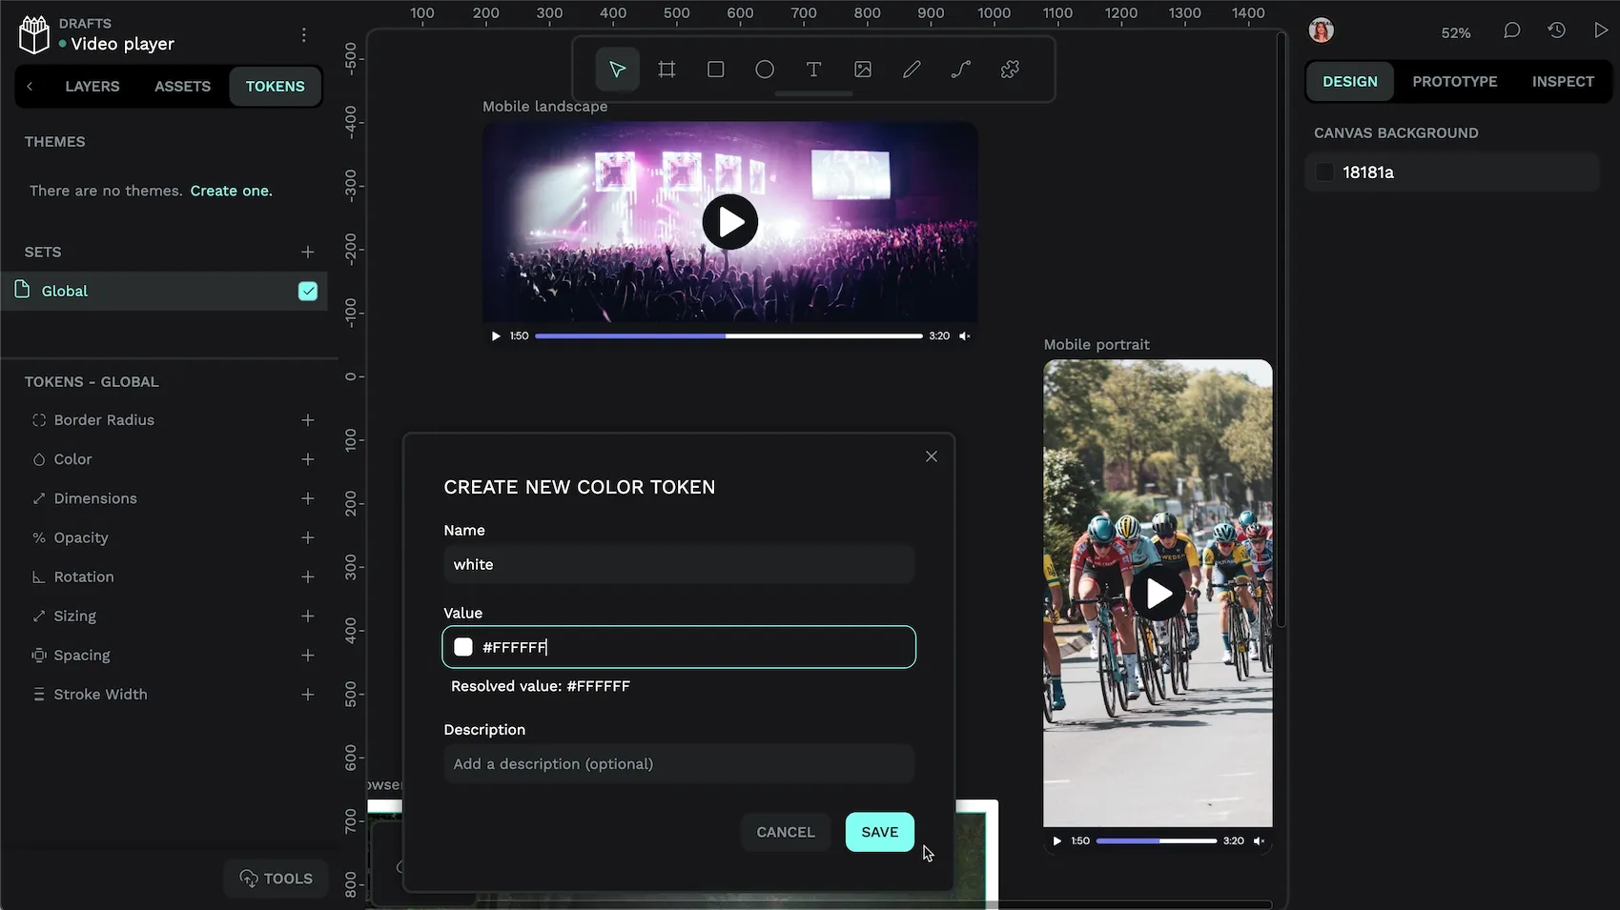Switch to the Layers tab
The width and height of the screenshot is (1620, 910).
(92, 86)
